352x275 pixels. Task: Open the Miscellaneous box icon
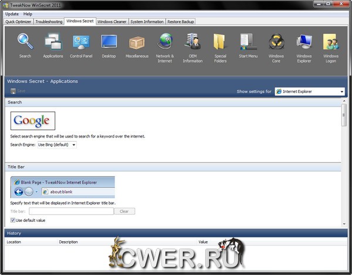(x=137, y=43)
